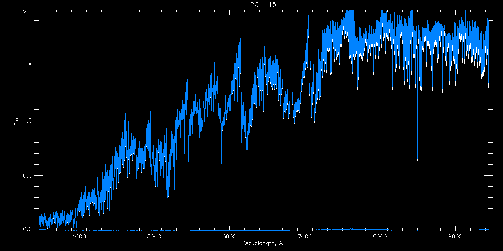The height and width of the screenshot is (251, 503).
Task: Select the 7000 wavelength tick label
Action: (305, 236)
